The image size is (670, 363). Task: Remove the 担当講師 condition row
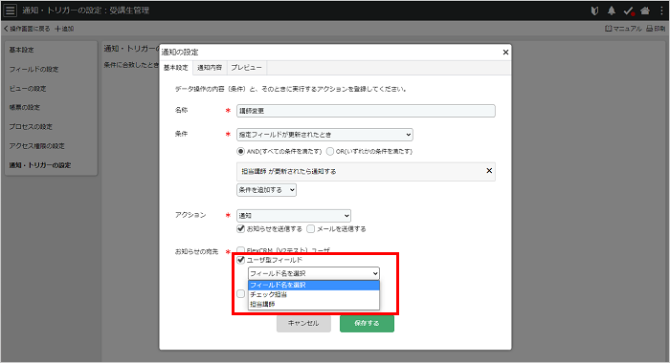coord(489,171)
